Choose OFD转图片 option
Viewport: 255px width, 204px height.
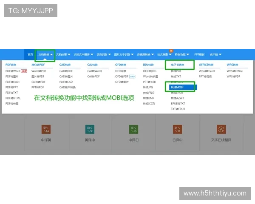pyautogui.click(x=122, y=82)
